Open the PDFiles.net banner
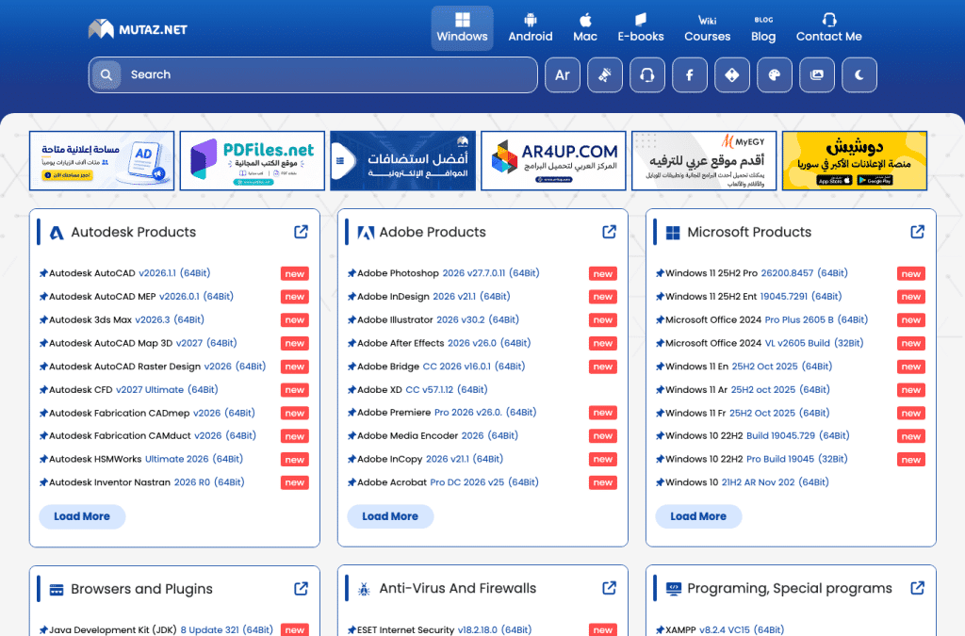The image size is (965, 636). (x=253, y=160)
